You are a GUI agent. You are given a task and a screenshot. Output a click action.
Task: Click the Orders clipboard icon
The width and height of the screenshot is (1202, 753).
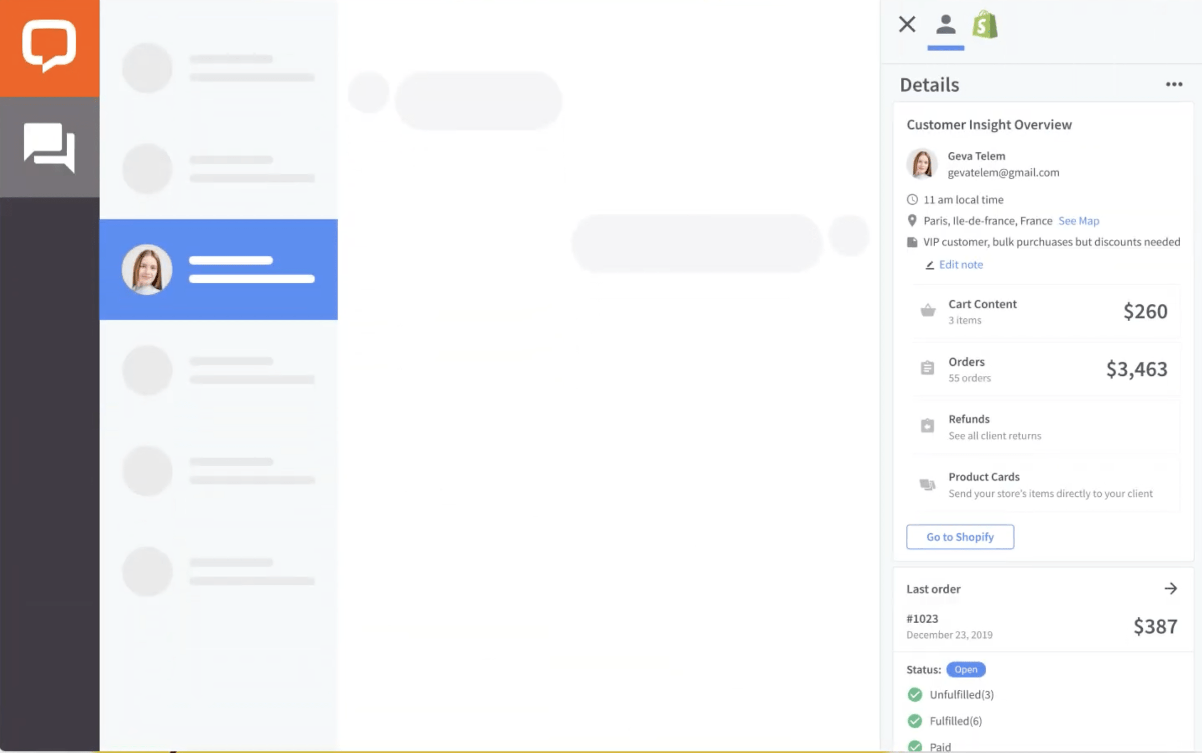(x=927, y=368)
